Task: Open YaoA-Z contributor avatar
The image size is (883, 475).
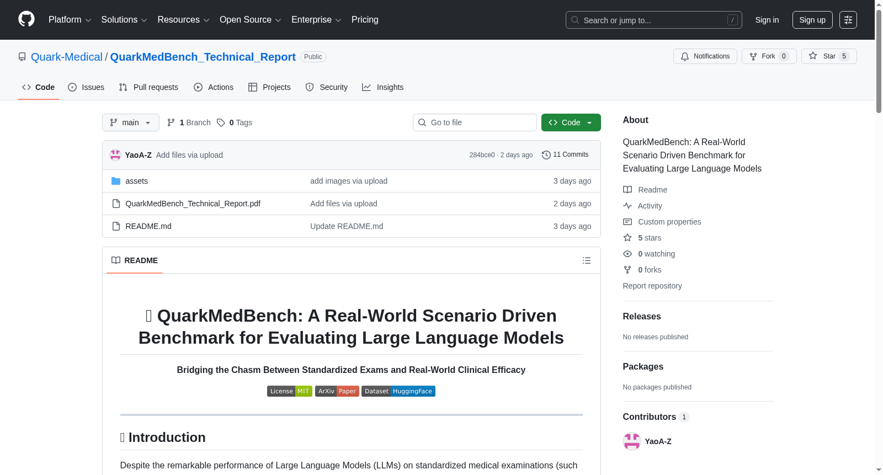Action: click(x=632, y=441)
